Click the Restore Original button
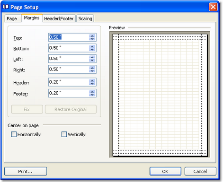This screenshot has height=183, width=223. coord(71,109)
